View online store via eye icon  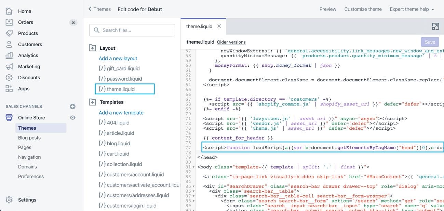(x=72, y=117)
